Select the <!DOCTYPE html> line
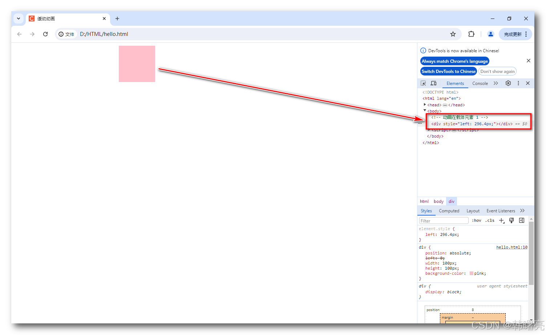The width and height of the screenshot is (546, 335). (440, 92)
